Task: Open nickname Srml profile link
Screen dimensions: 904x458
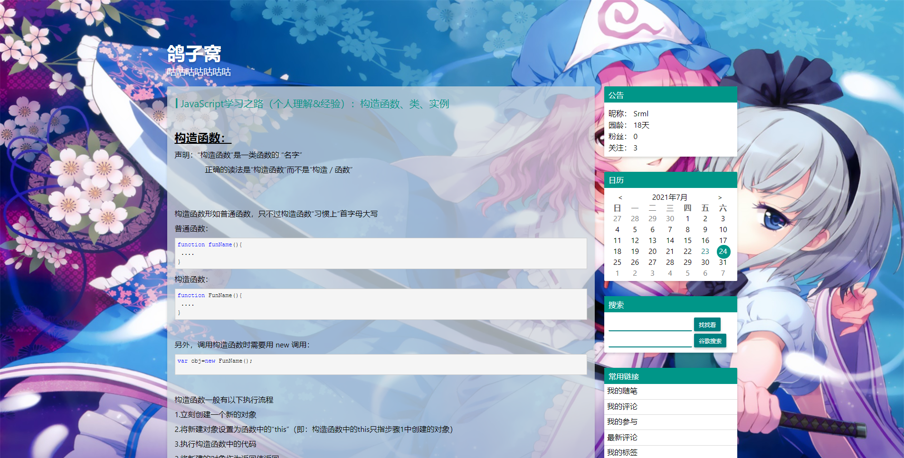Action: click(x=641, y=114)
